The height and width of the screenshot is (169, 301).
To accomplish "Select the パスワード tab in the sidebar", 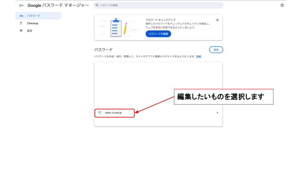I will 34,16.
